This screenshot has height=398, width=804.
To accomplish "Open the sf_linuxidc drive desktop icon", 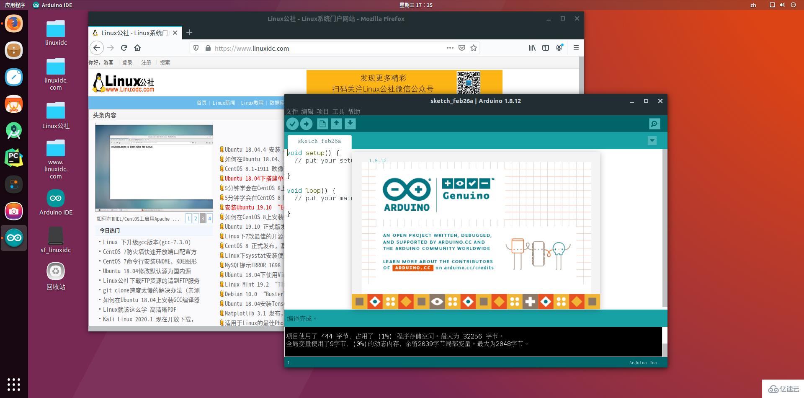I will 56,240.
